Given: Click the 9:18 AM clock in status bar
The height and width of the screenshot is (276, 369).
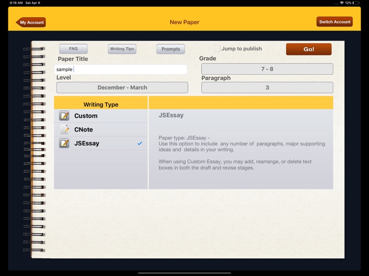Looking at the screenshot, I should click(x=16, y=3).
